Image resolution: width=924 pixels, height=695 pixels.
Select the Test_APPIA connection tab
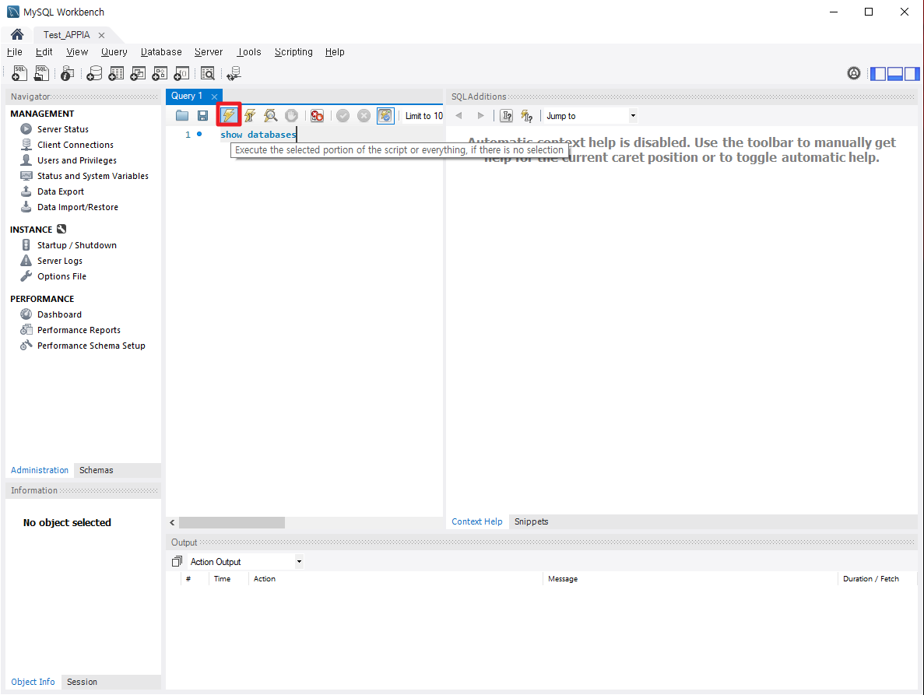click(x=67, y=35)
